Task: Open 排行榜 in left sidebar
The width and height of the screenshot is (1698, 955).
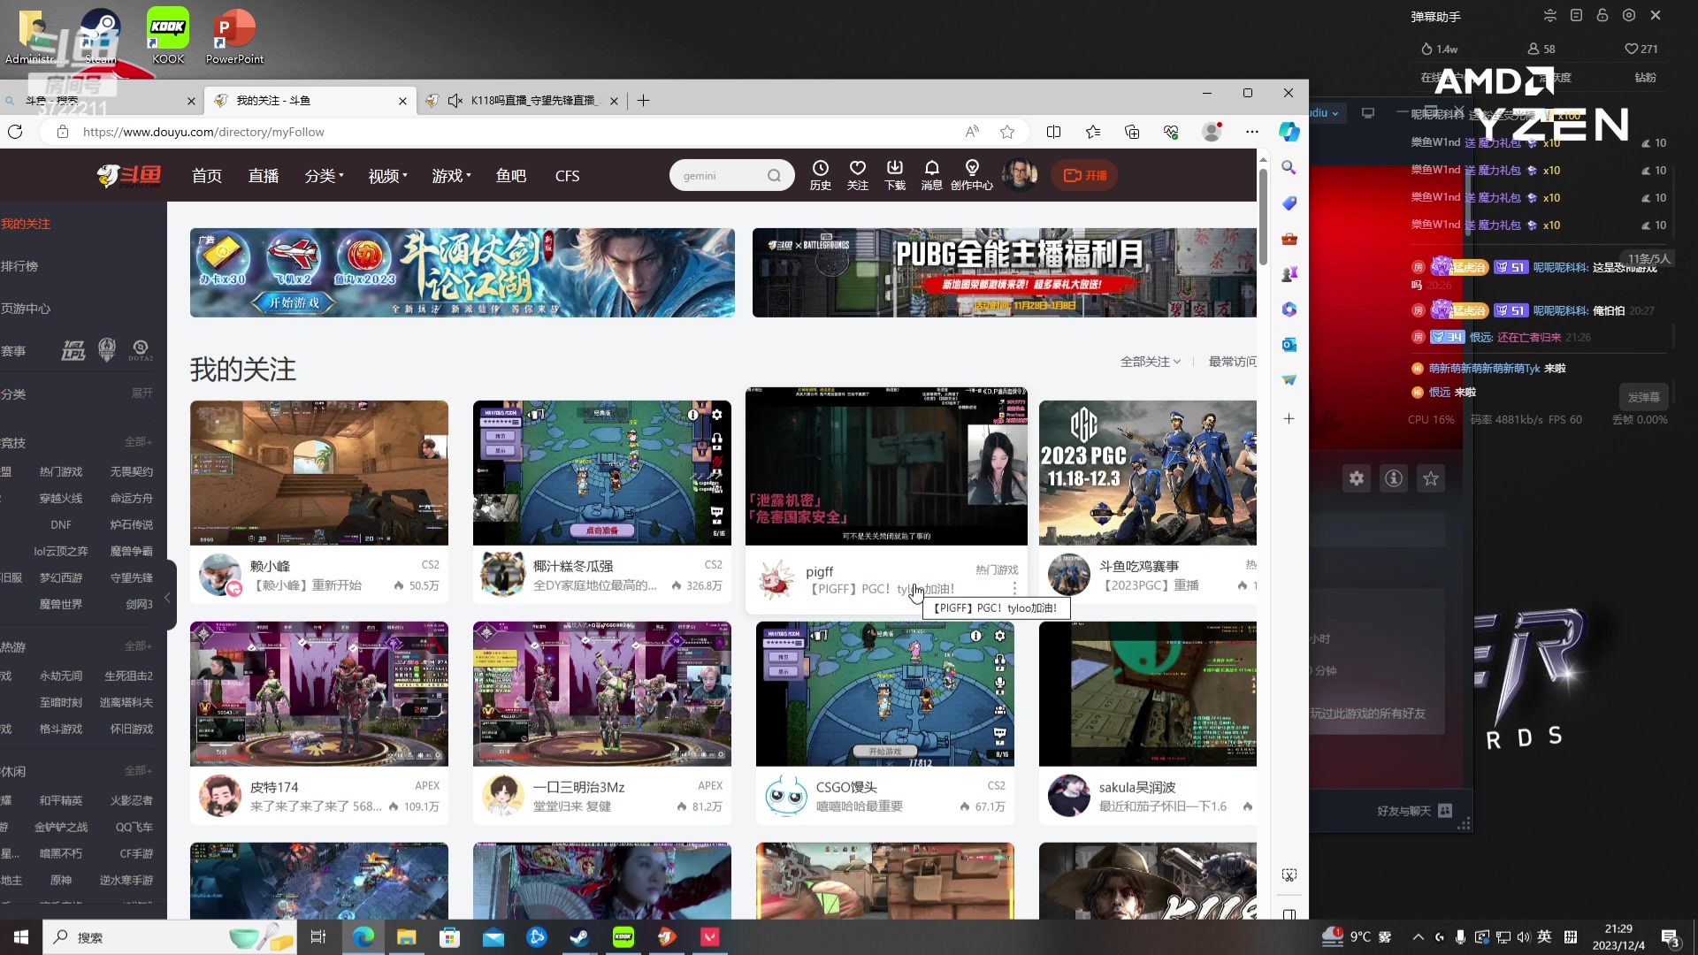Action: point(19,266)
